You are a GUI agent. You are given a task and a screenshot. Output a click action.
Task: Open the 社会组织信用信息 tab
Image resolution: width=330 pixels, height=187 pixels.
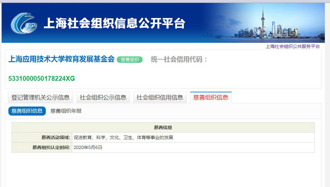[x=160, y=98]
